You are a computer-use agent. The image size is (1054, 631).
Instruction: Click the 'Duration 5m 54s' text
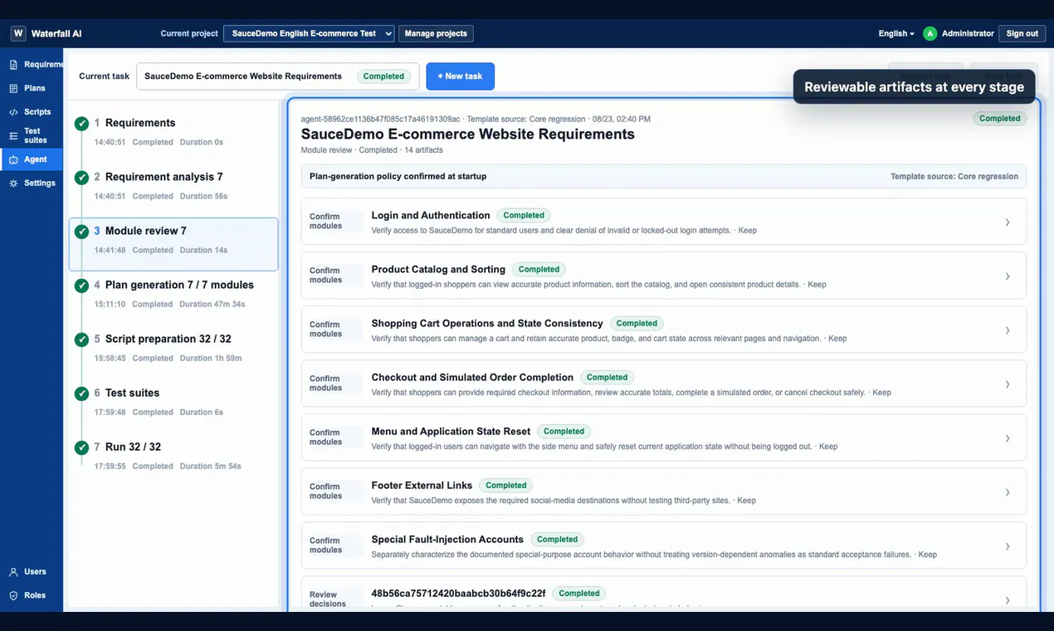point(210,466)
